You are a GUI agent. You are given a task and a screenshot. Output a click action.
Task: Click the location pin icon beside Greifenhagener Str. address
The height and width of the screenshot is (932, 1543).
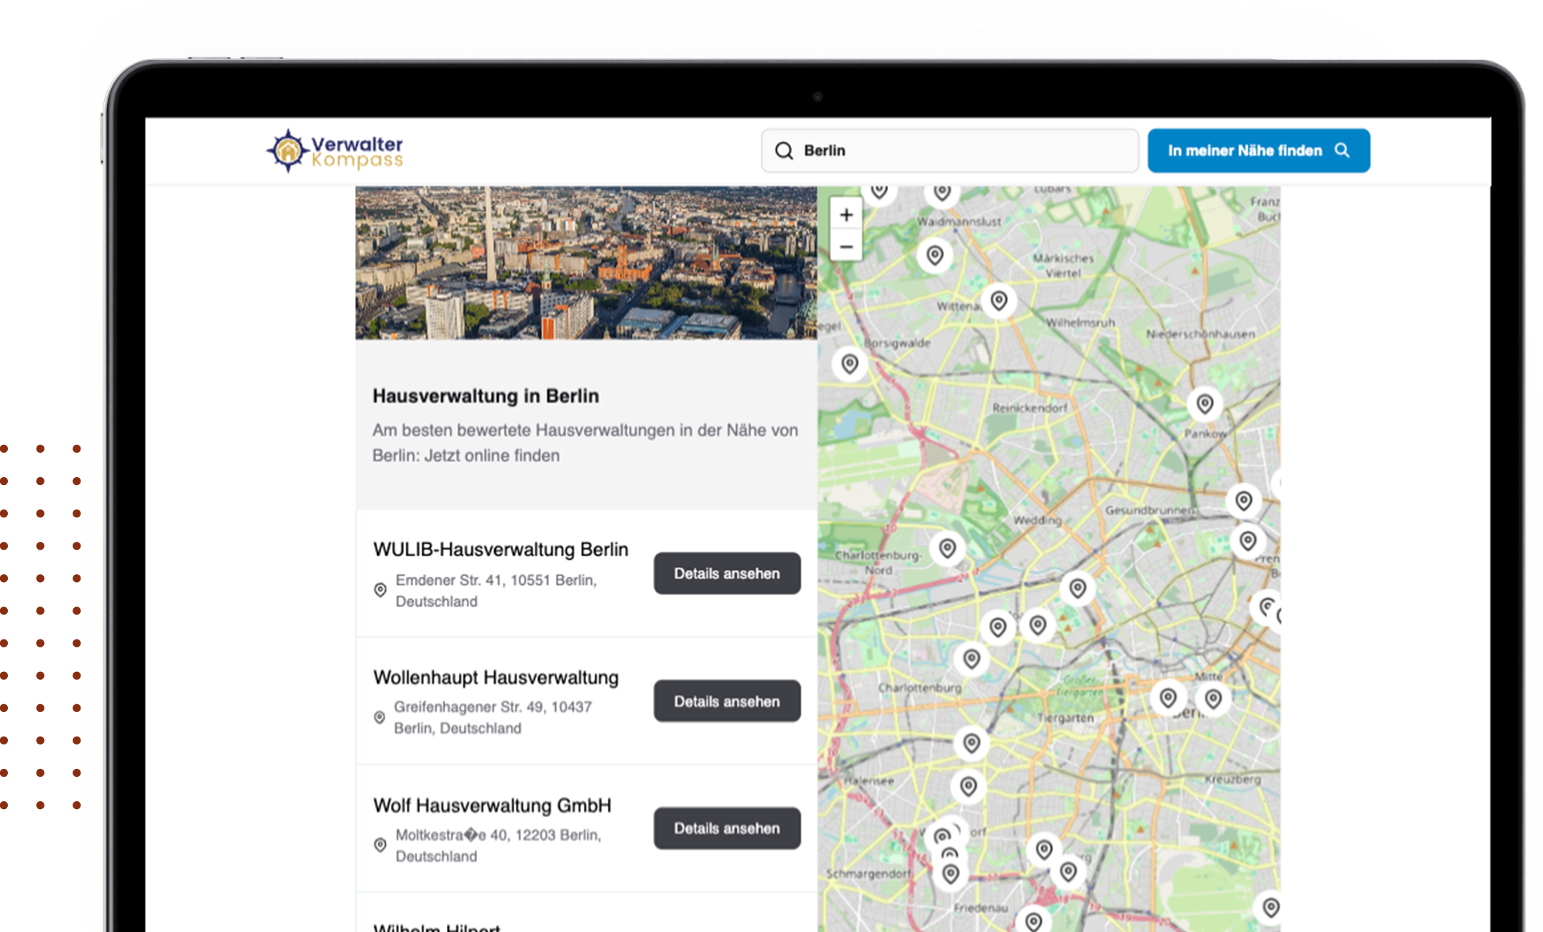coord(380,717)
